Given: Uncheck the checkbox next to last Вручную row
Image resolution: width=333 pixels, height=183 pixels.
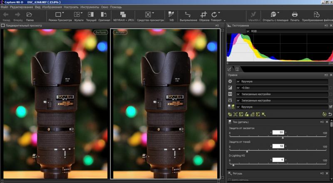Looking at the screenshot, I should coord(331,107).
